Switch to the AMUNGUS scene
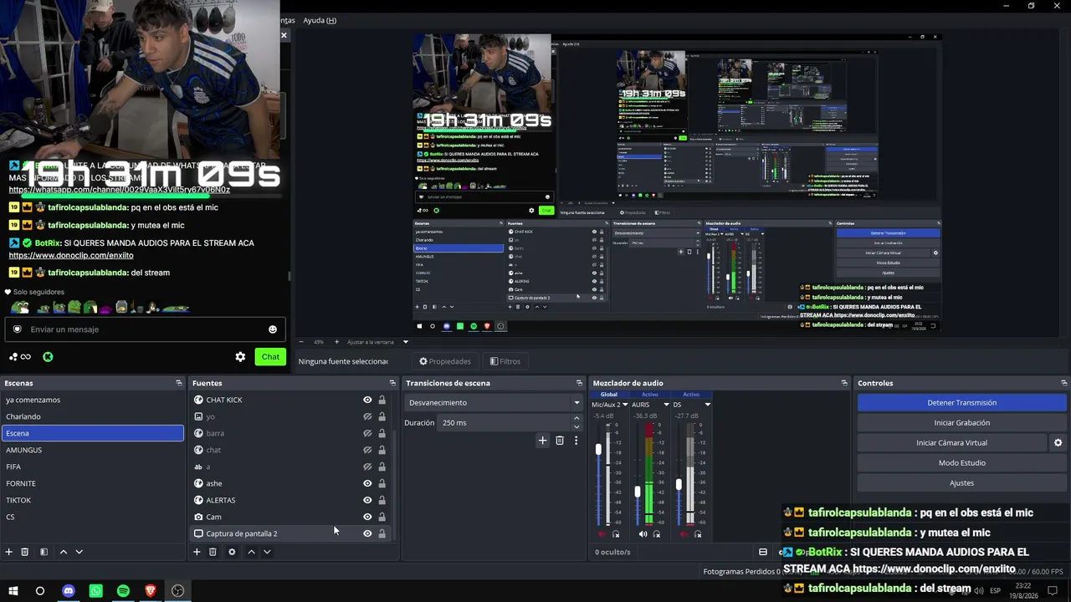This screenshot has width=1071, height=602. pyautogui.click(x=93, y=450)
